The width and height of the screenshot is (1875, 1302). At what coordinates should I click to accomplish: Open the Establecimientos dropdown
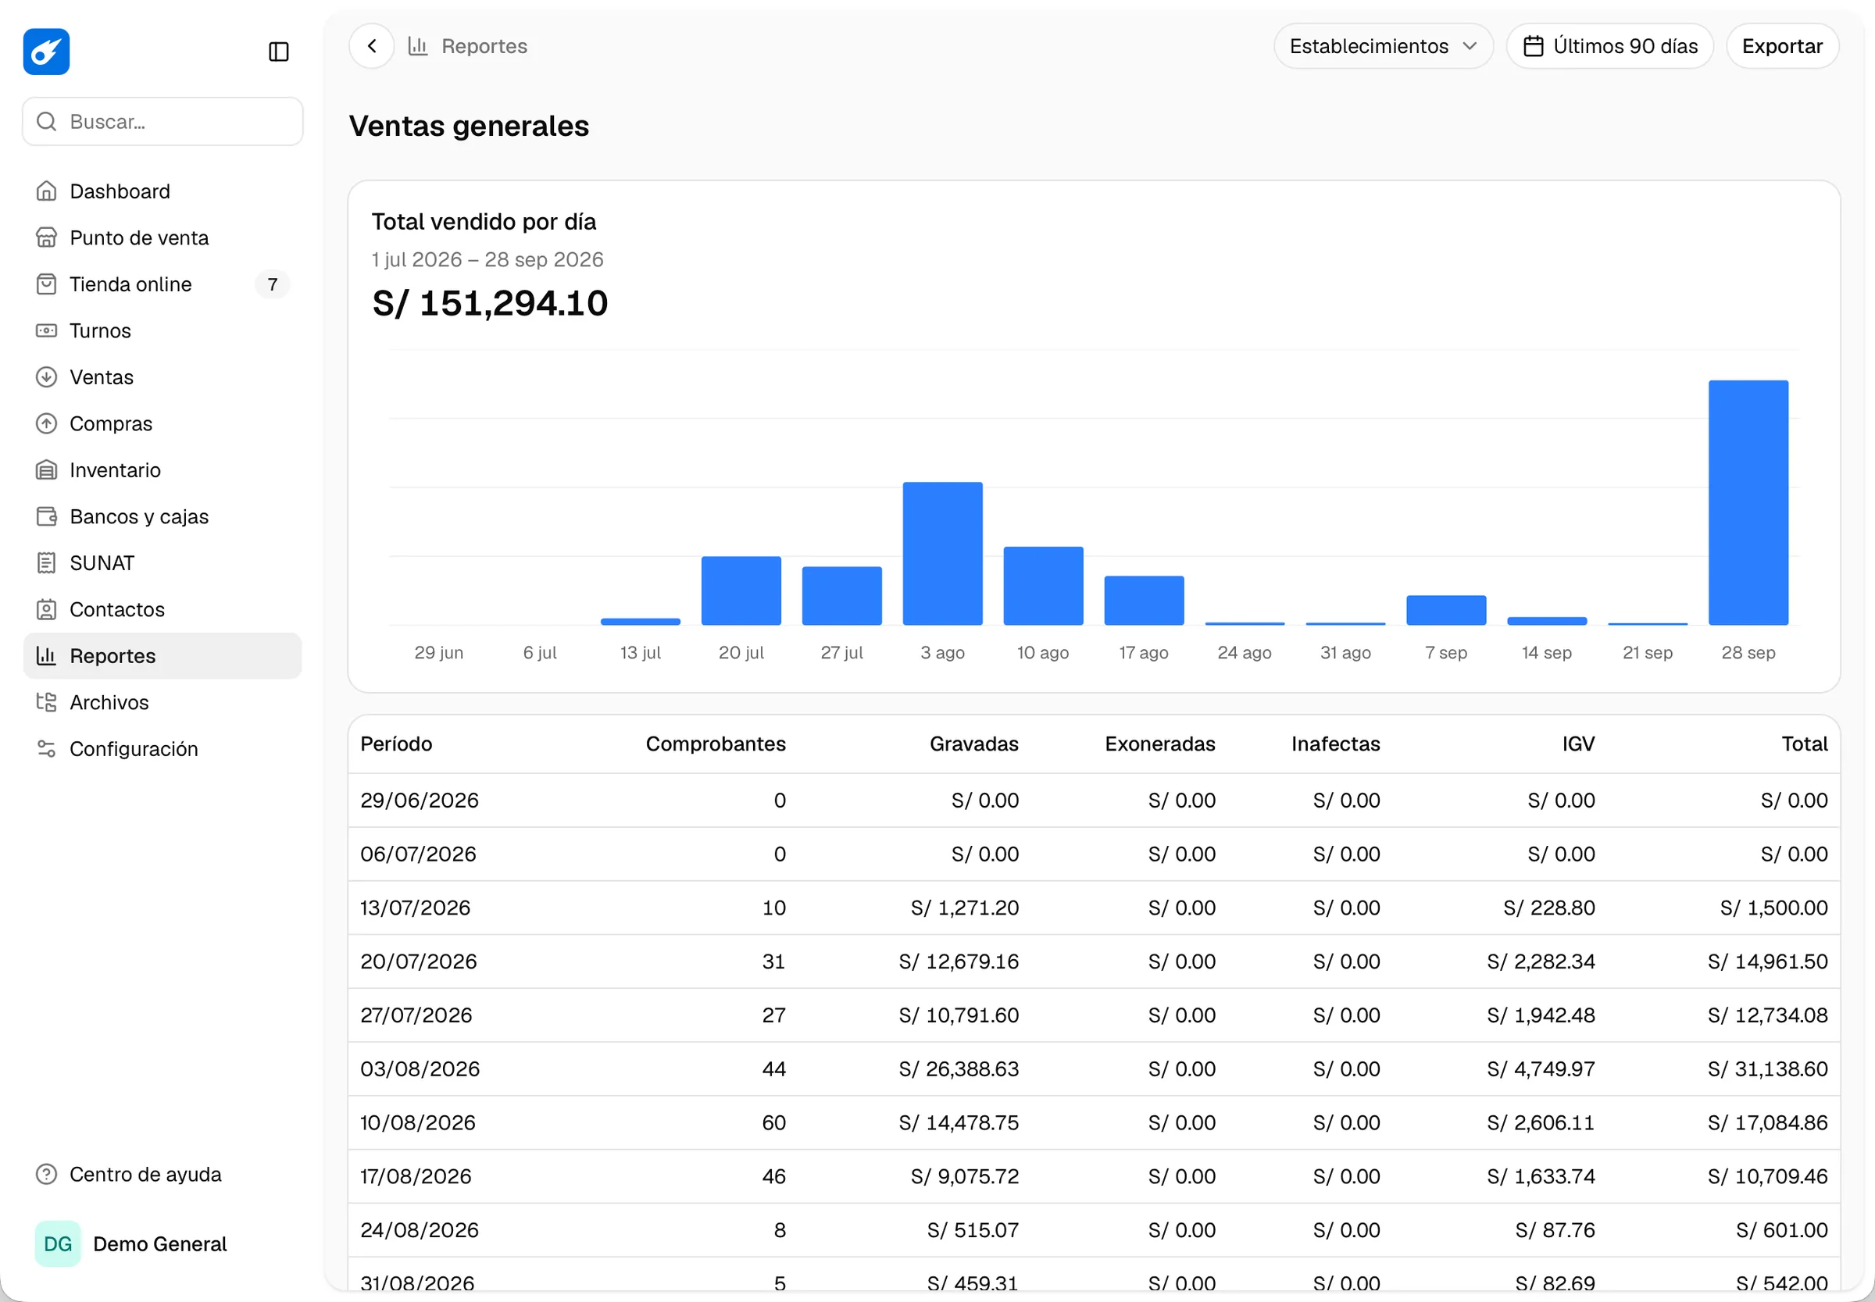click(x=1383, y=45)
